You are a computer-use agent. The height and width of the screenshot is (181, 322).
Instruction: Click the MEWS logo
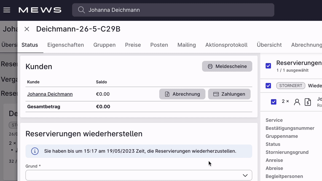coord(40,10)
